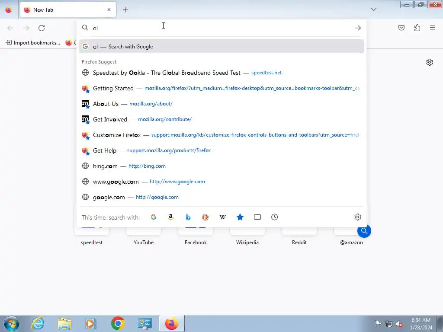Click the blue magnifier search button
The width and height of the screenshot is (443, 332).
364,231
